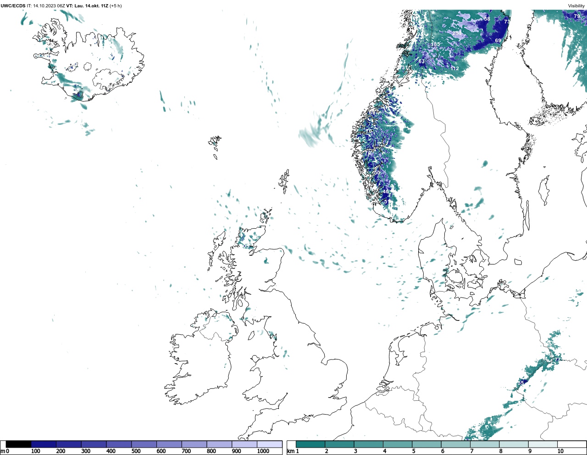Click the 'm' unit label of the meters scale
The image size is (587, 455).
click(3, 451)
